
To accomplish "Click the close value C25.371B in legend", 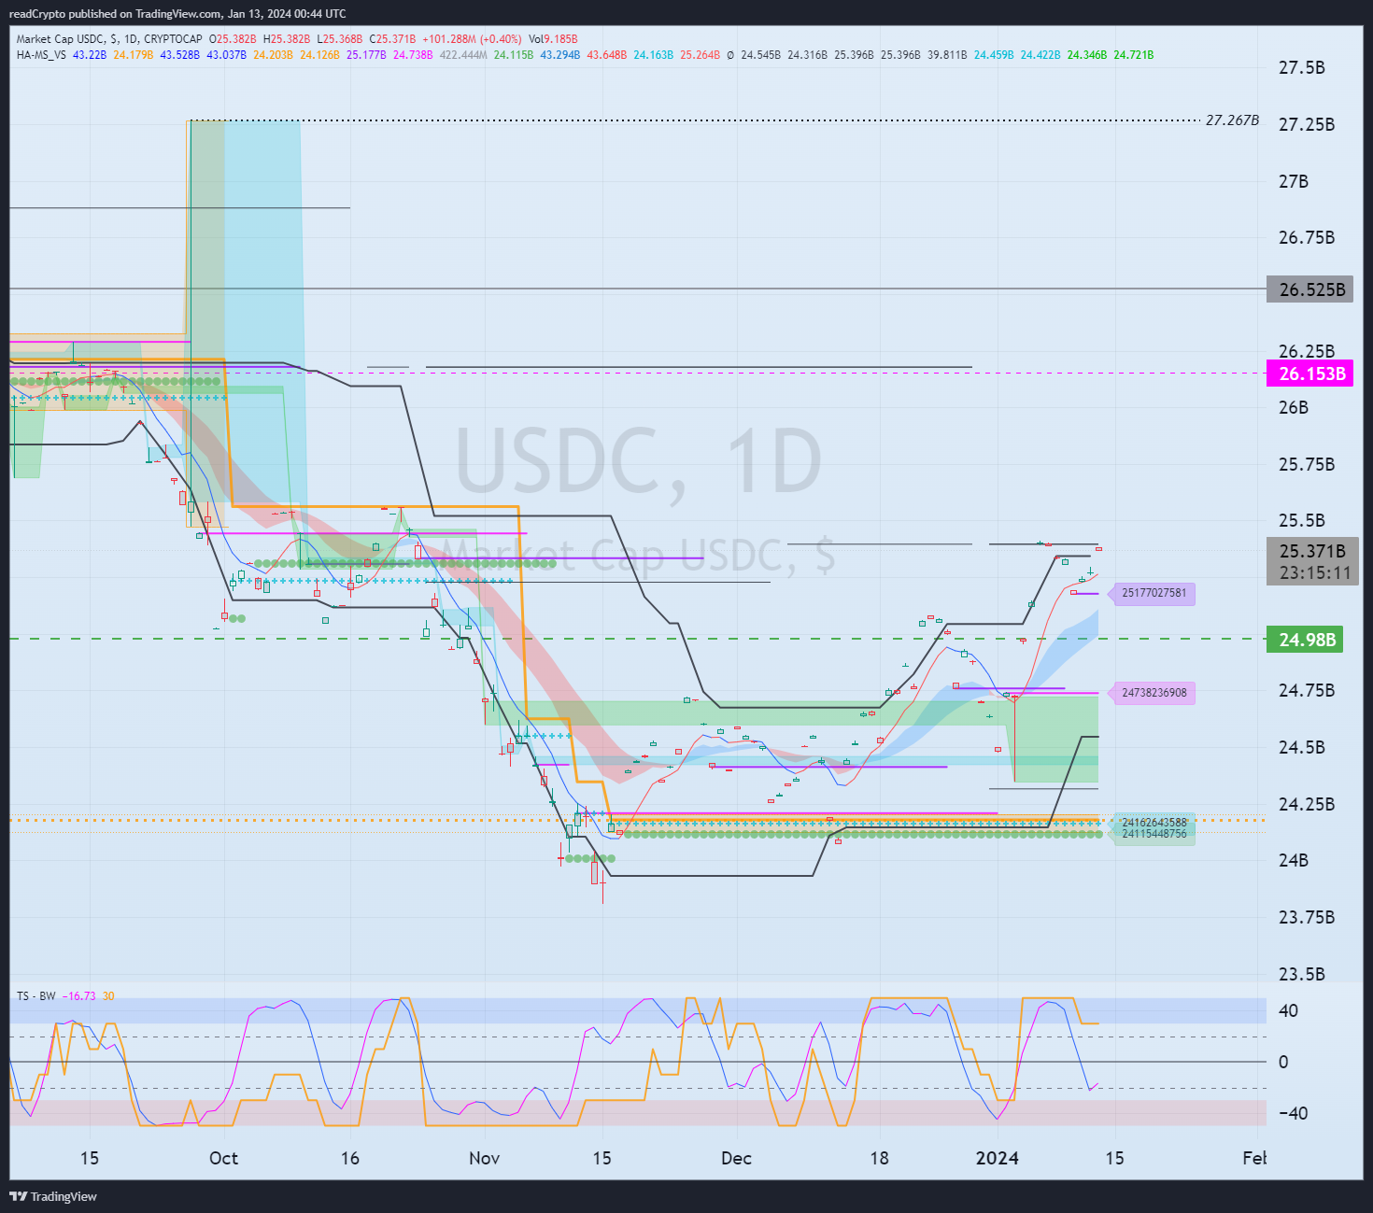I will [x=392, y=39].
